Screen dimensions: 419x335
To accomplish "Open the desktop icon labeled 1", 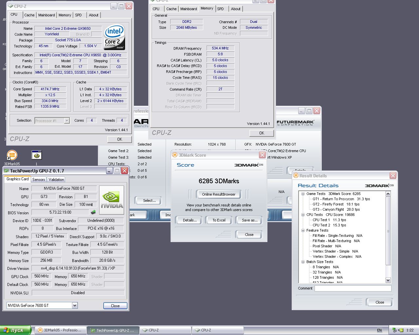I will [36, 155].
